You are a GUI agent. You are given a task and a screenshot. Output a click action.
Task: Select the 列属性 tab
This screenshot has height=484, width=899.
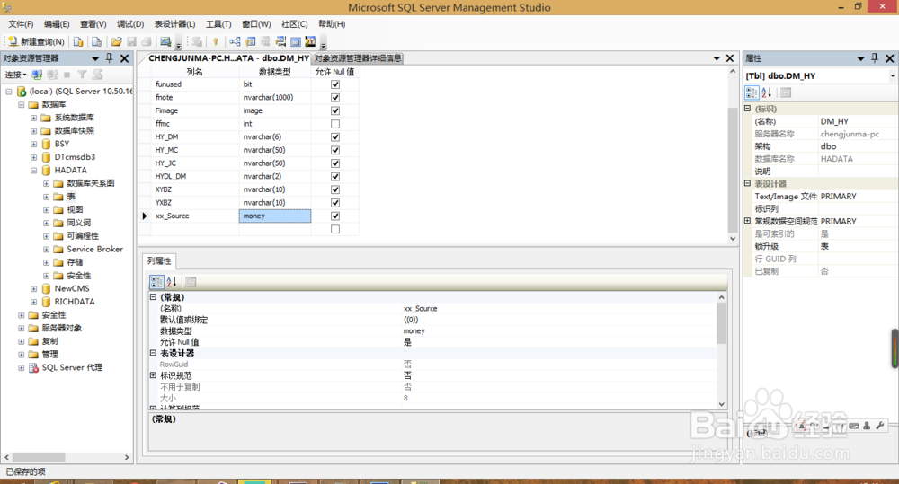coord(159,261)
